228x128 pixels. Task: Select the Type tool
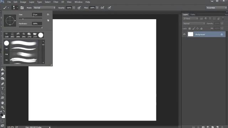2,89
